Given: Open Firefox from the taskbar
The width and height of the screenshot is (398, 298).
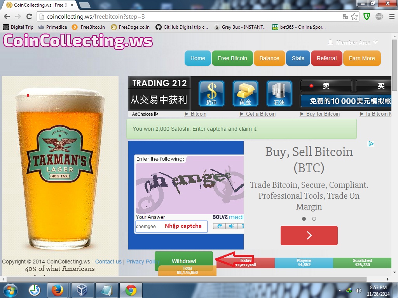Looking at the screenshot, I should click(58, 290).
